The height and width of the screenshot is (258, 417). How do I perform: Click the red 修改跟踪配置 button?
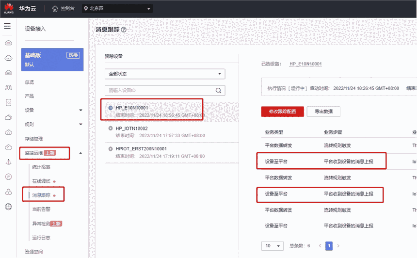coord(283,112)
